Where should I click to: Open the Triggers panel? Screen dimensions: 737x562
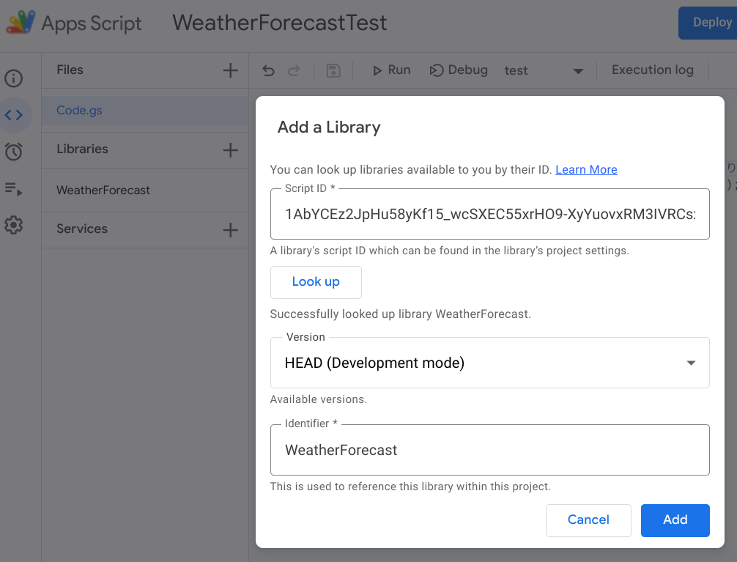14,152
